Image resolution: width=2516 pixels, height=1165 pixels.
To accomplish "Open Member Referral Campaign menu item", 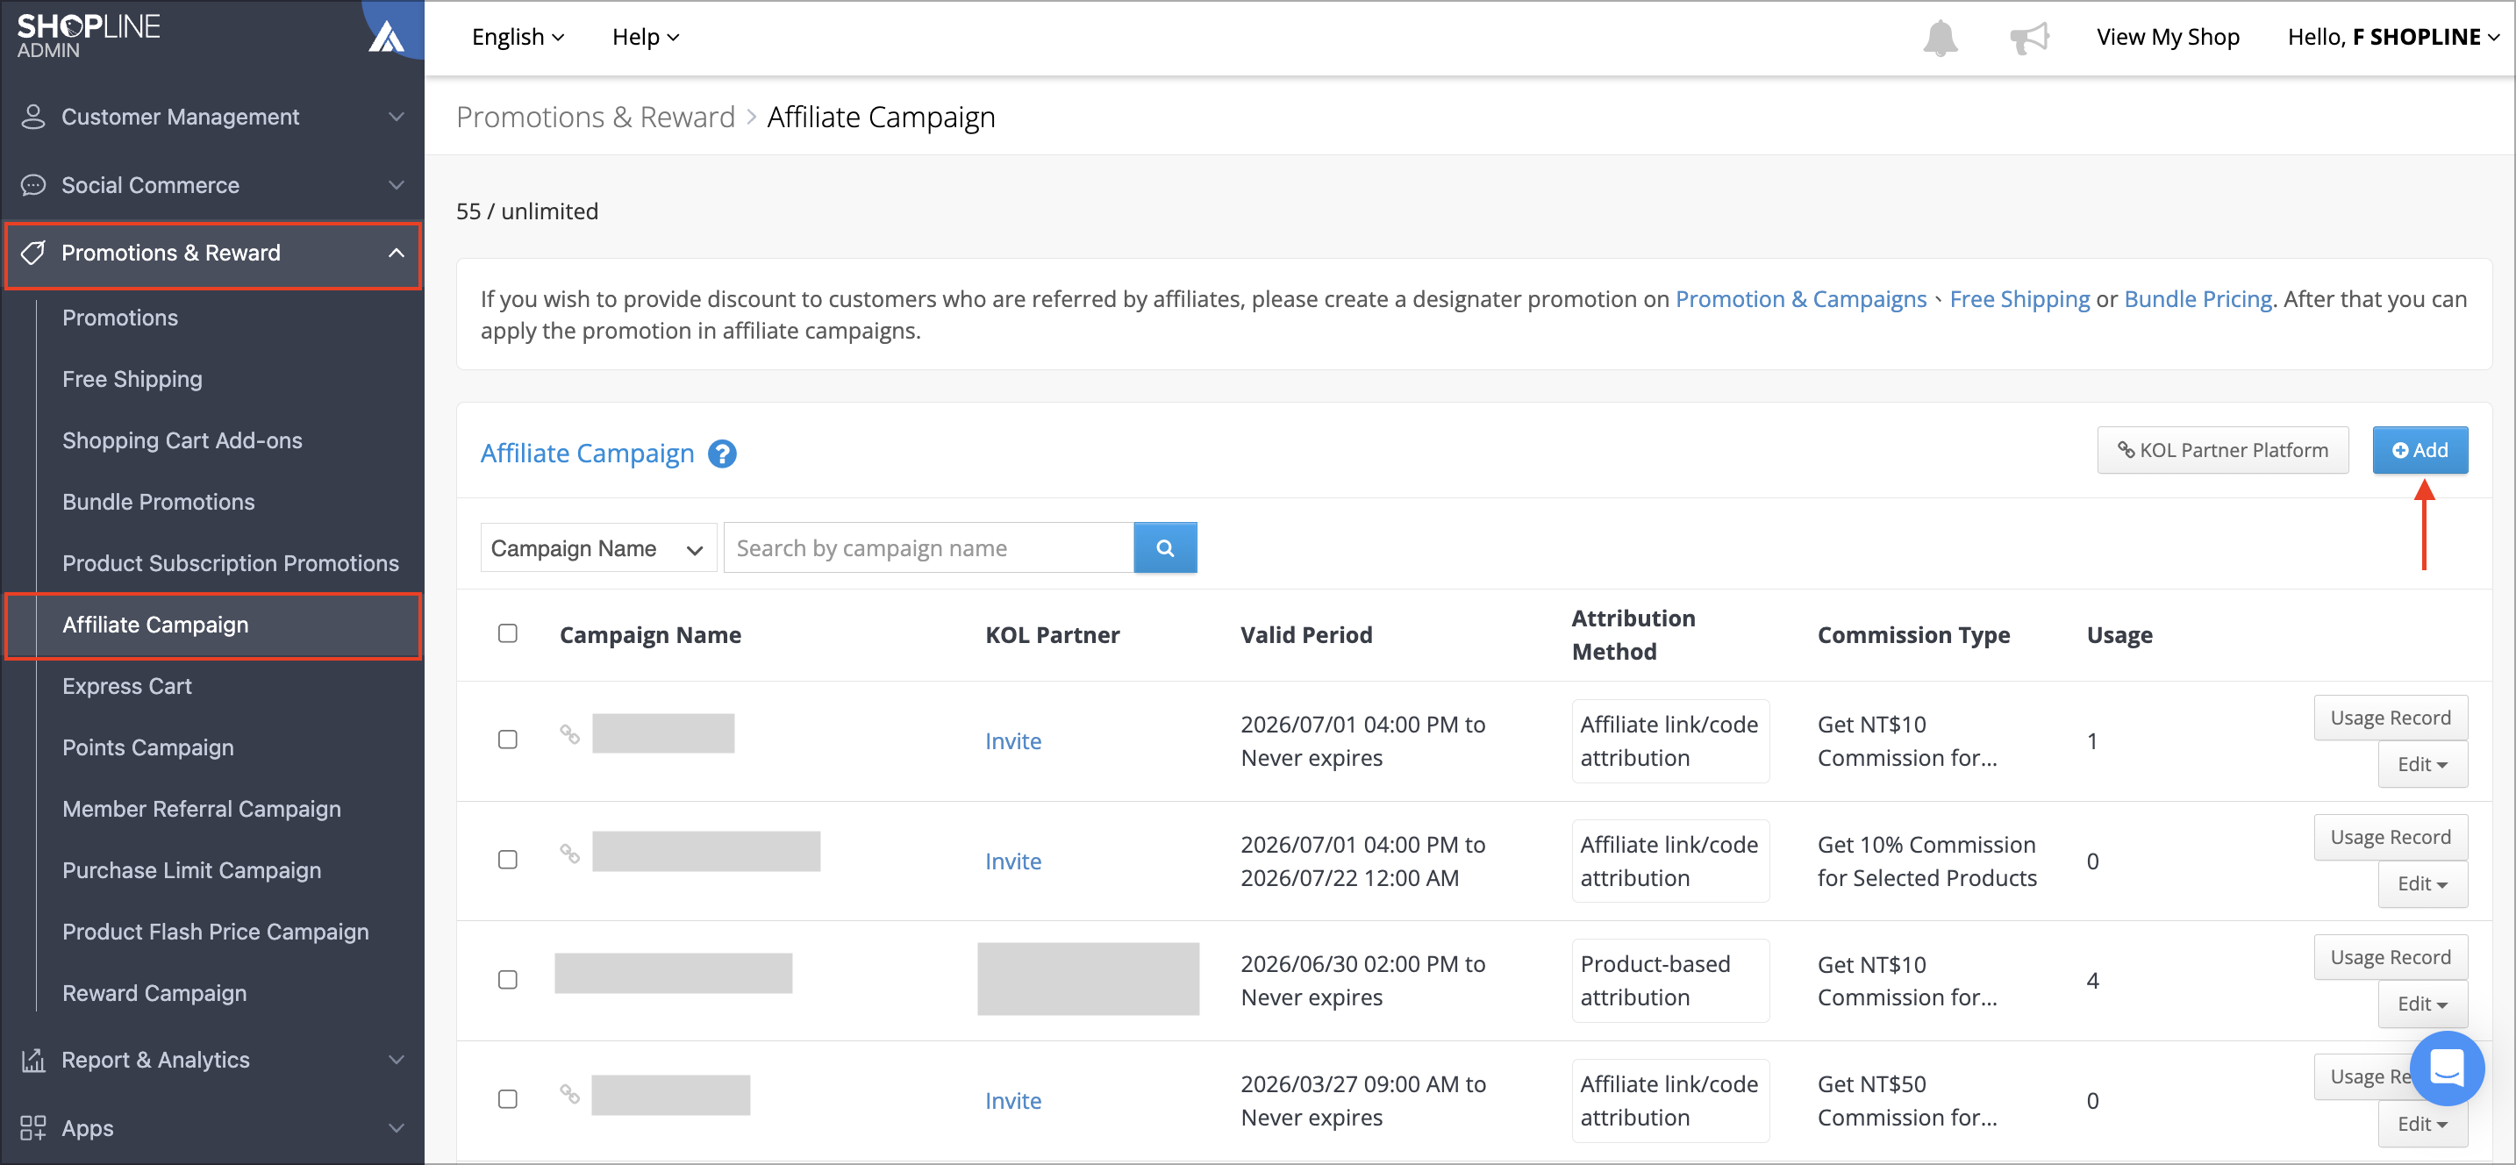I will pyautogui.click(x=201, y=810).
